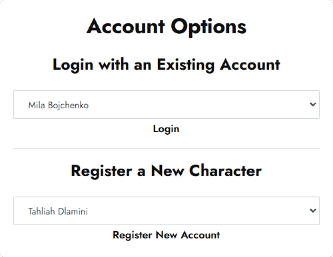
Task: Click the horizontal divider between the sections
Action: click(166, 148)
